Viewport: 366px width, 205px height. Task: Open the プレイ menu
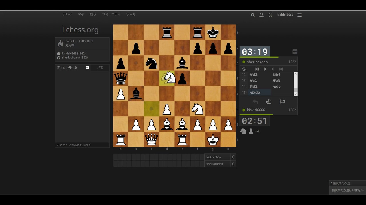[67, 14]
